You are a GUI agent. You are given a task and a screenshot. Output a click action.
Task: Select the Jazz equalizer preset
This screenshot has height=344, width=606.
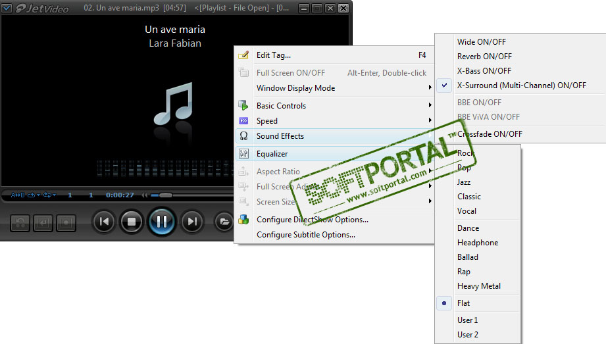(x=464, y=182)
